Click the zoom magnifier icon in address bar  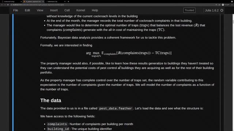(x=216, y=5)
